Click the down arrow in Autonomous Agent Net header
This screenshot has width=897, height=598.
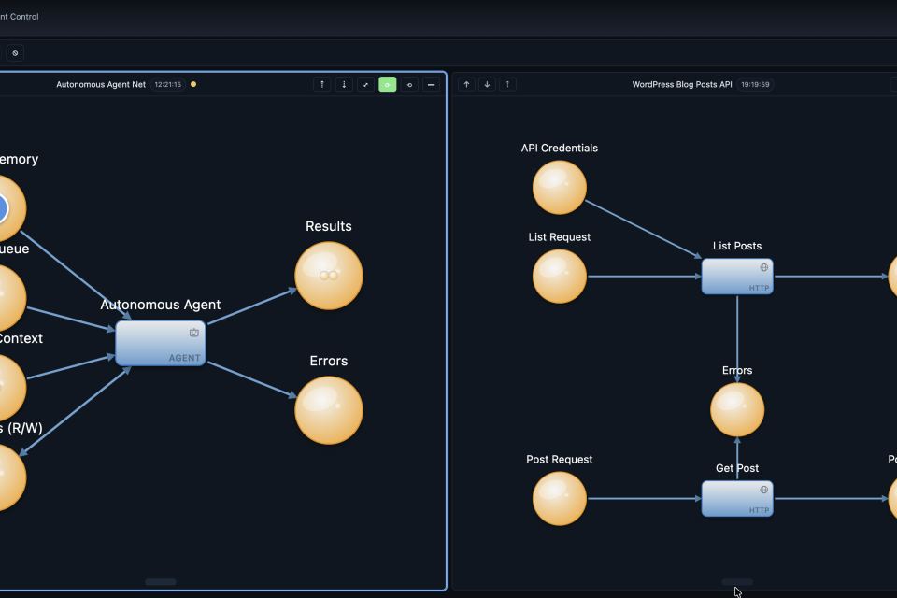point(344,84)
